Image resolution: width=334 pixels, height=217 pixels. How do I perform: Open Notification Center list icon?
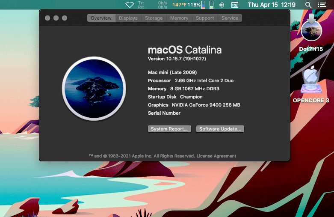(x=322, y=5)
